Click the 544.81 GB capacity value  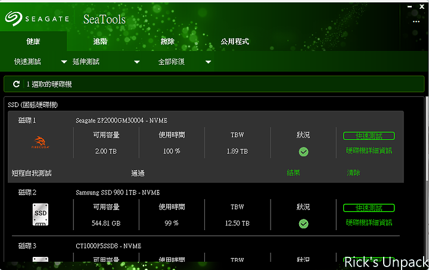(x=106, y=224)
